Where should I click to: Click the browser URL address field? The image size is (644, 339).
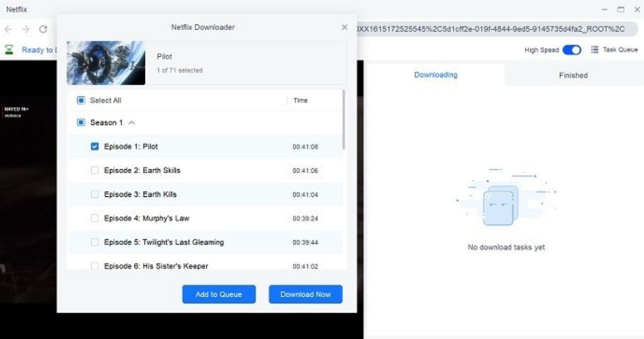pos(496,29)
